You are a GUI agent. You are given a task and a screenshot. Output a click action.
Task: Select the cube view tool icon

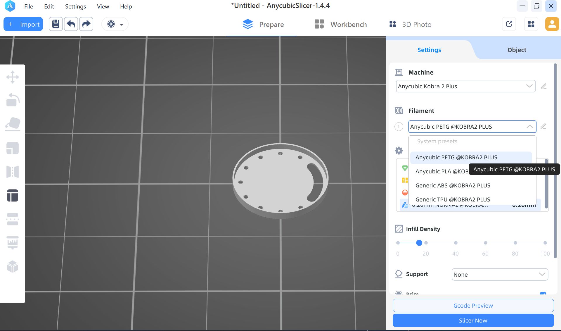pyautogui.click(x=13, y=266)
